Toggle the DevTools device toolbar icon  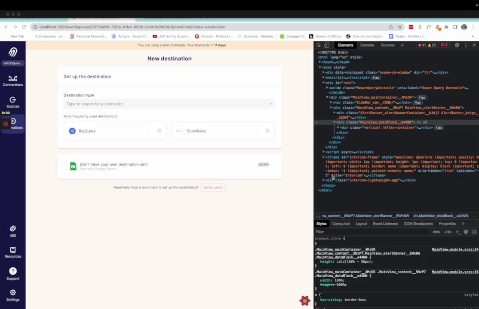326,45
